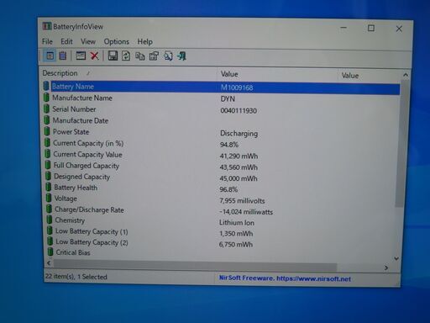Click the vertical scrollbar up arrow
Screen dimensions: 430x323
[x=406, y=75]
